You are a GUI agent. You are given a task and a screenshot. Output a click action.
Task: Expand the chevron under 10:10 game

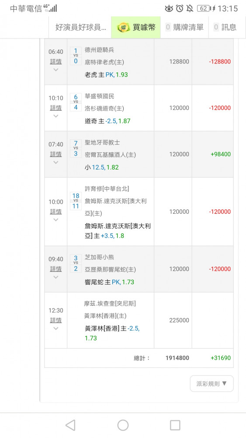point(56,116)
